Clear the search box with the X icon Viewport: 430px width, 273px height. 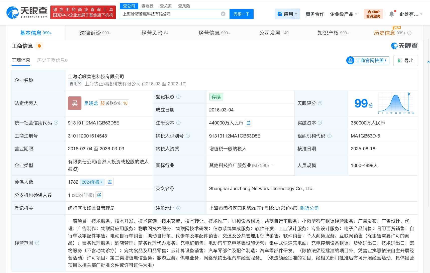(x=223, y=14)
